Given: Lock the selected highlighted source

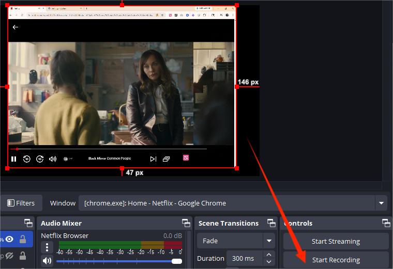Looking at the screenshot, I should pos(23,239).
